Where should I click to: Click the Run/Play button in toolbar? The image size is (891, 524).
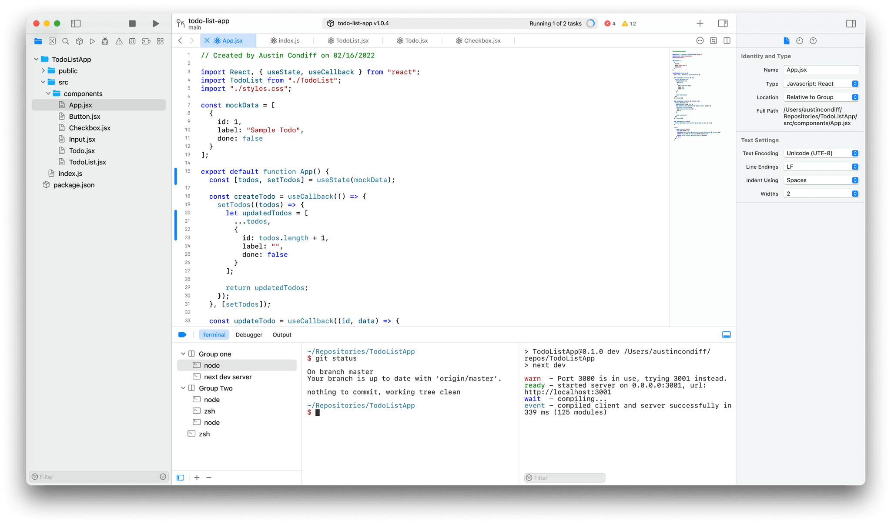[x=156, y=23]
